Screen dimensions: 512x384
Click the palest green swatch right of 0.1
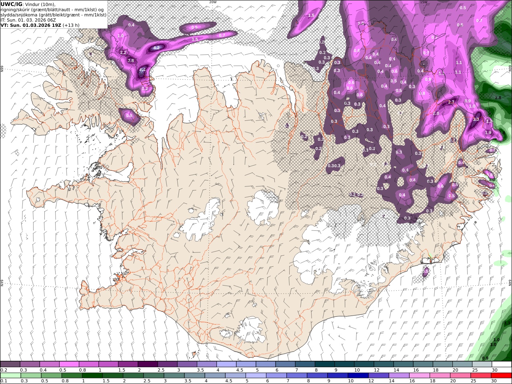(10, 375)
